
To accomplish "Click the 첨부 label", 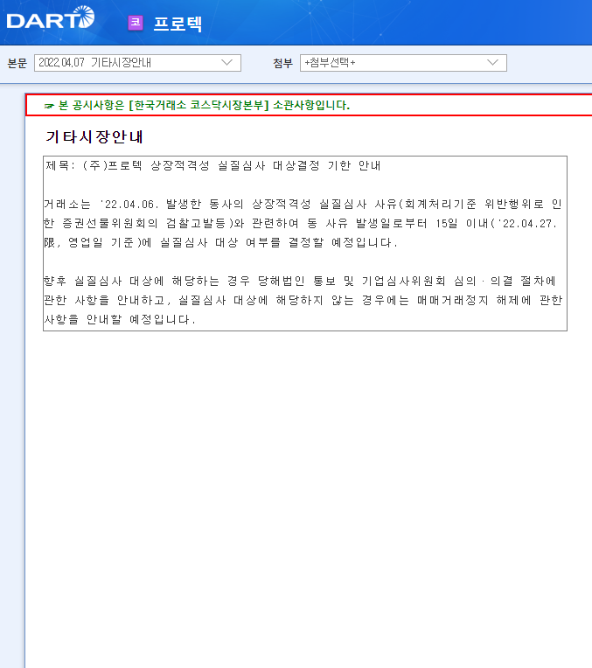I will click(x=283, y=63).
